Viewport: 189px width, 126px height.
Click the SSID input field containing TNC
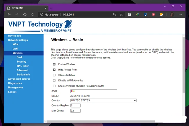(x=94, y=91)
